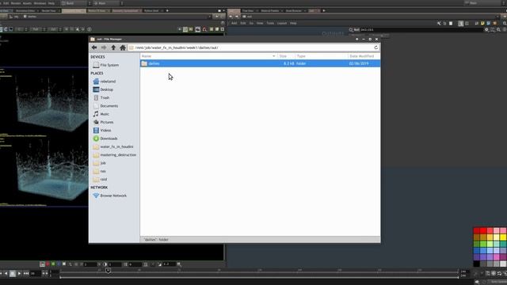Open network editor Tools menu
The height and width of the screenshot is (285, 507).
click(270, 23)
